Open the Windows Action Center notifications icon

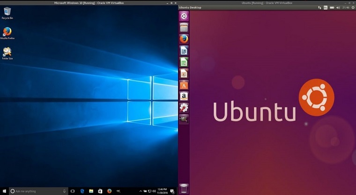point(172,191)
